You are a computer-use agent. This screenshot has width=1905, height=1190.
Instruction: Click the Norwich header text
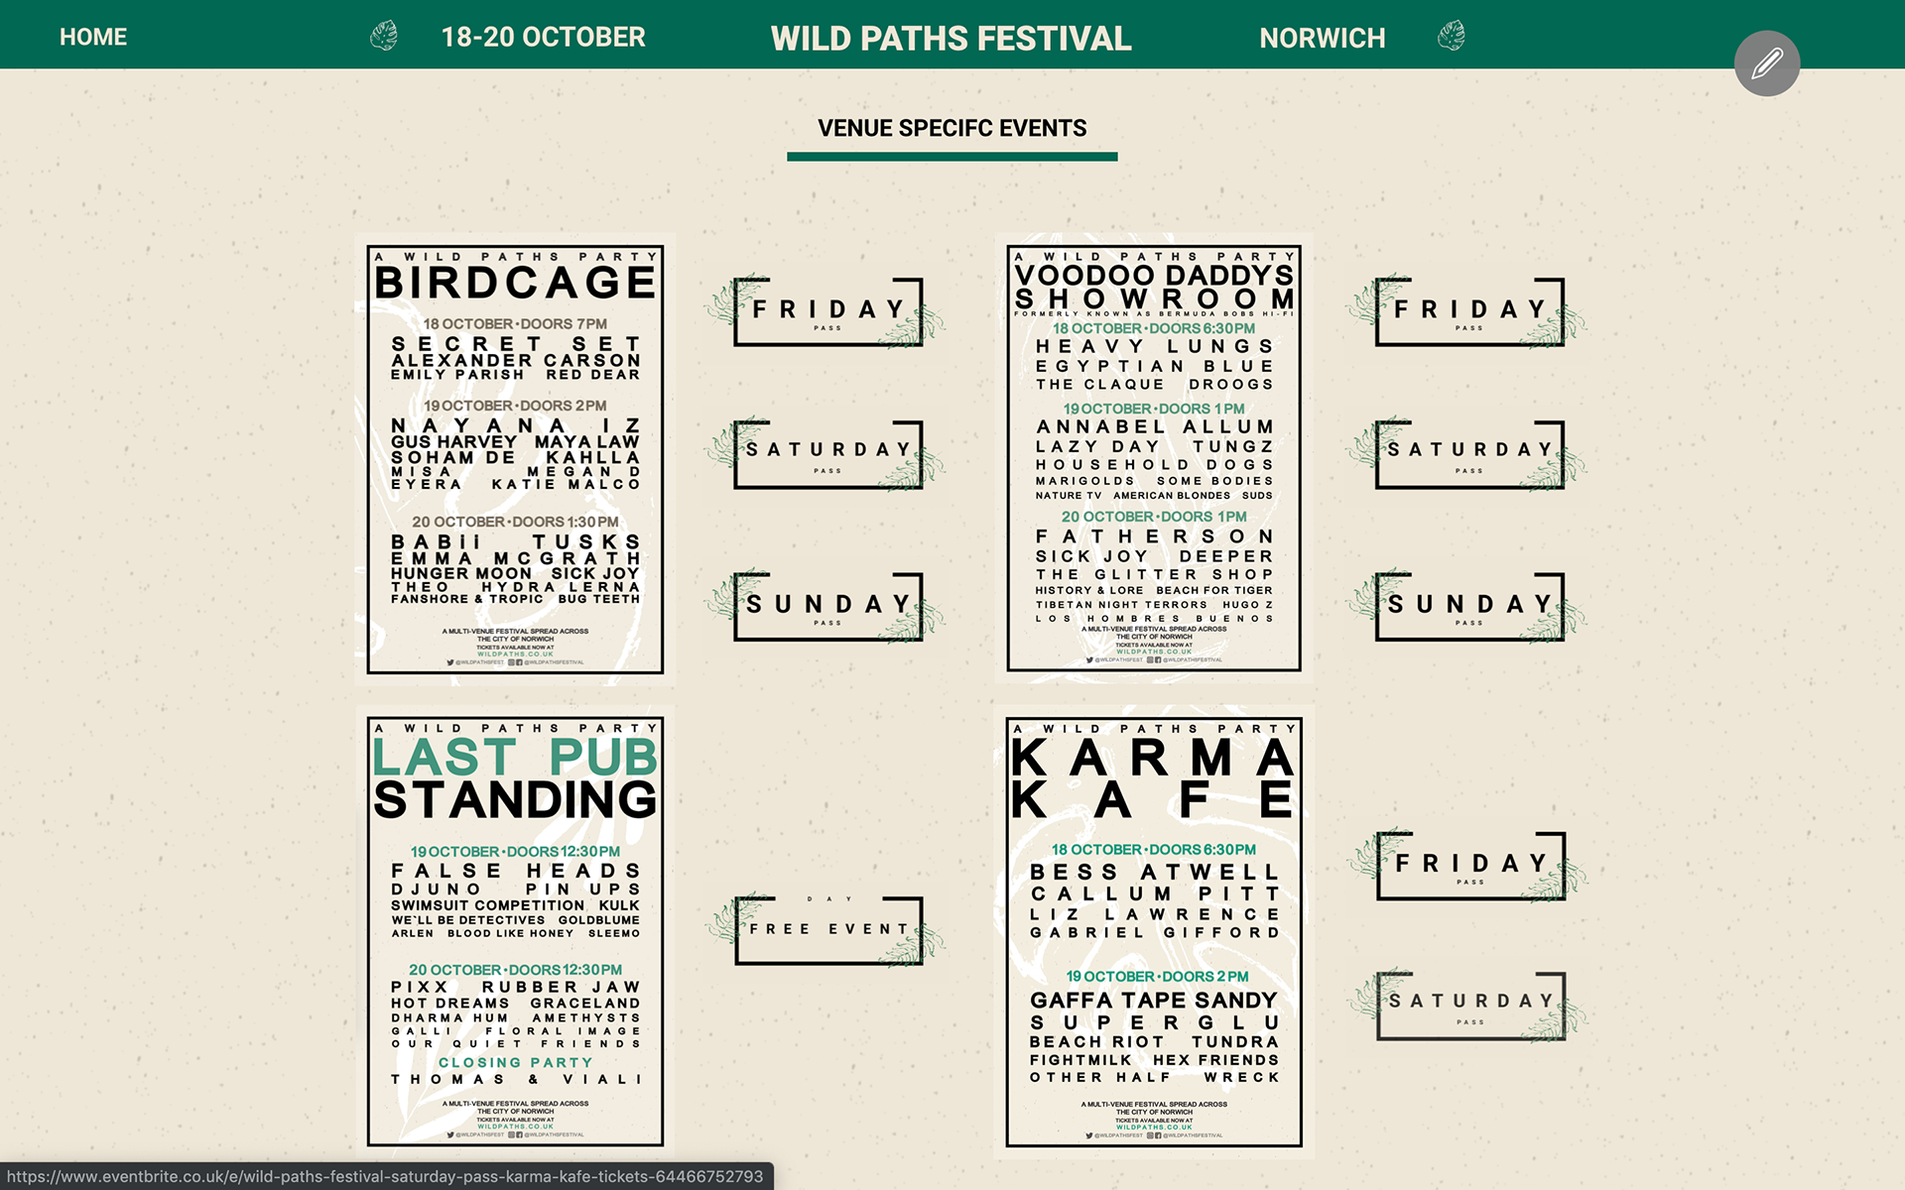1322,38
